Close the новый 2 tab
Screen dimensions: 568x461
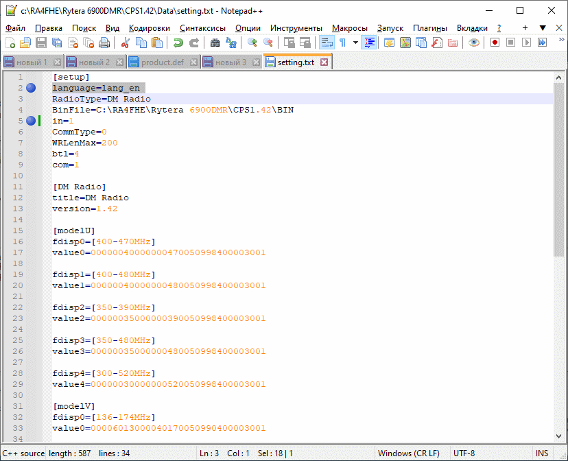click(119, 62)
